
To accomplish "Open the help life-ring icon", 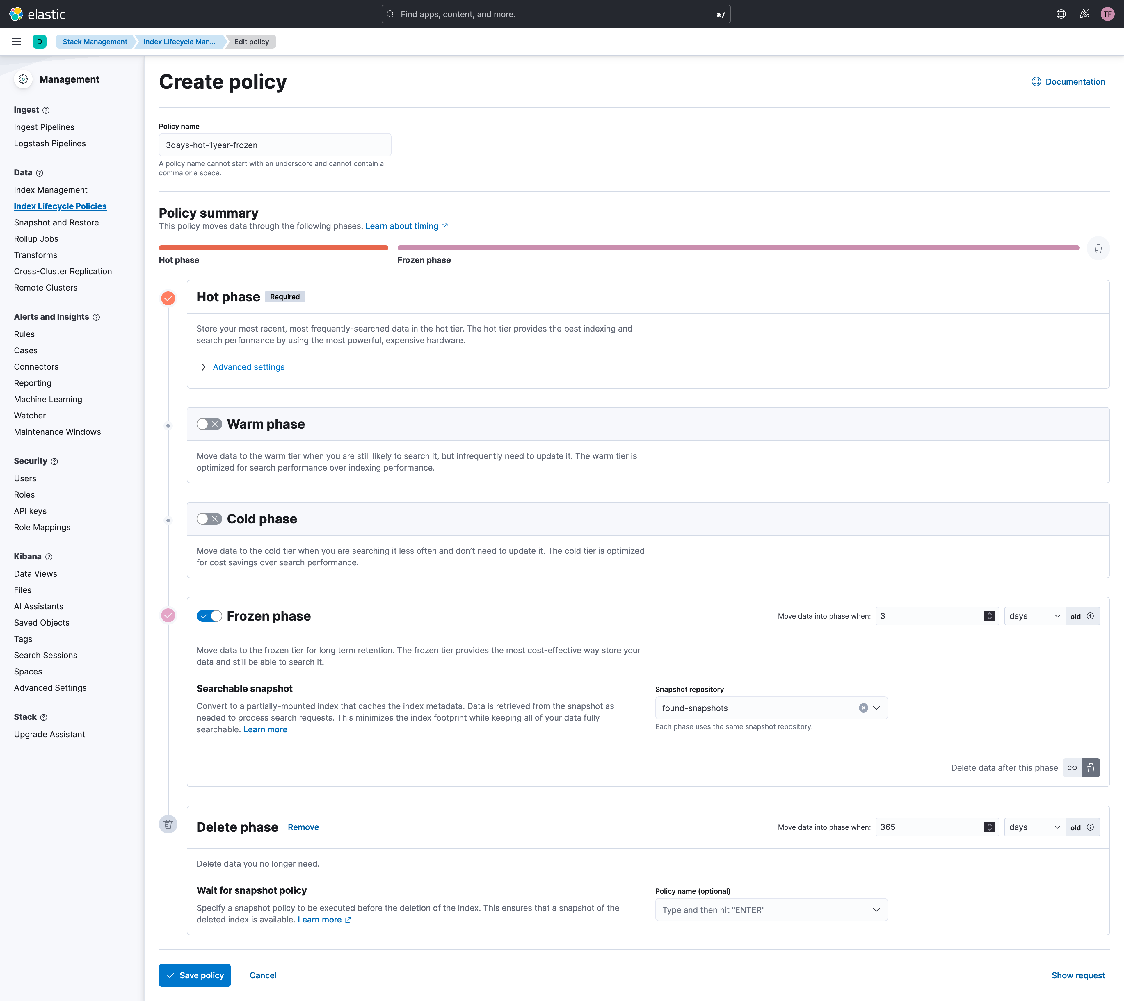I will (x=1061, y=14).
